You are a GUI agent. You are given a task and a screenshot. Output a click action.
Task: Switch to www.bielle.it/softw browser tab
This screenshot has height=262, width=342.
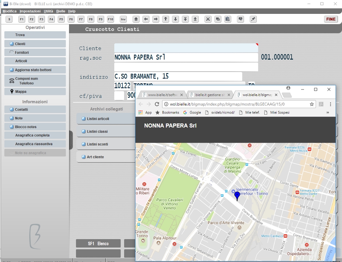[163, 95]
